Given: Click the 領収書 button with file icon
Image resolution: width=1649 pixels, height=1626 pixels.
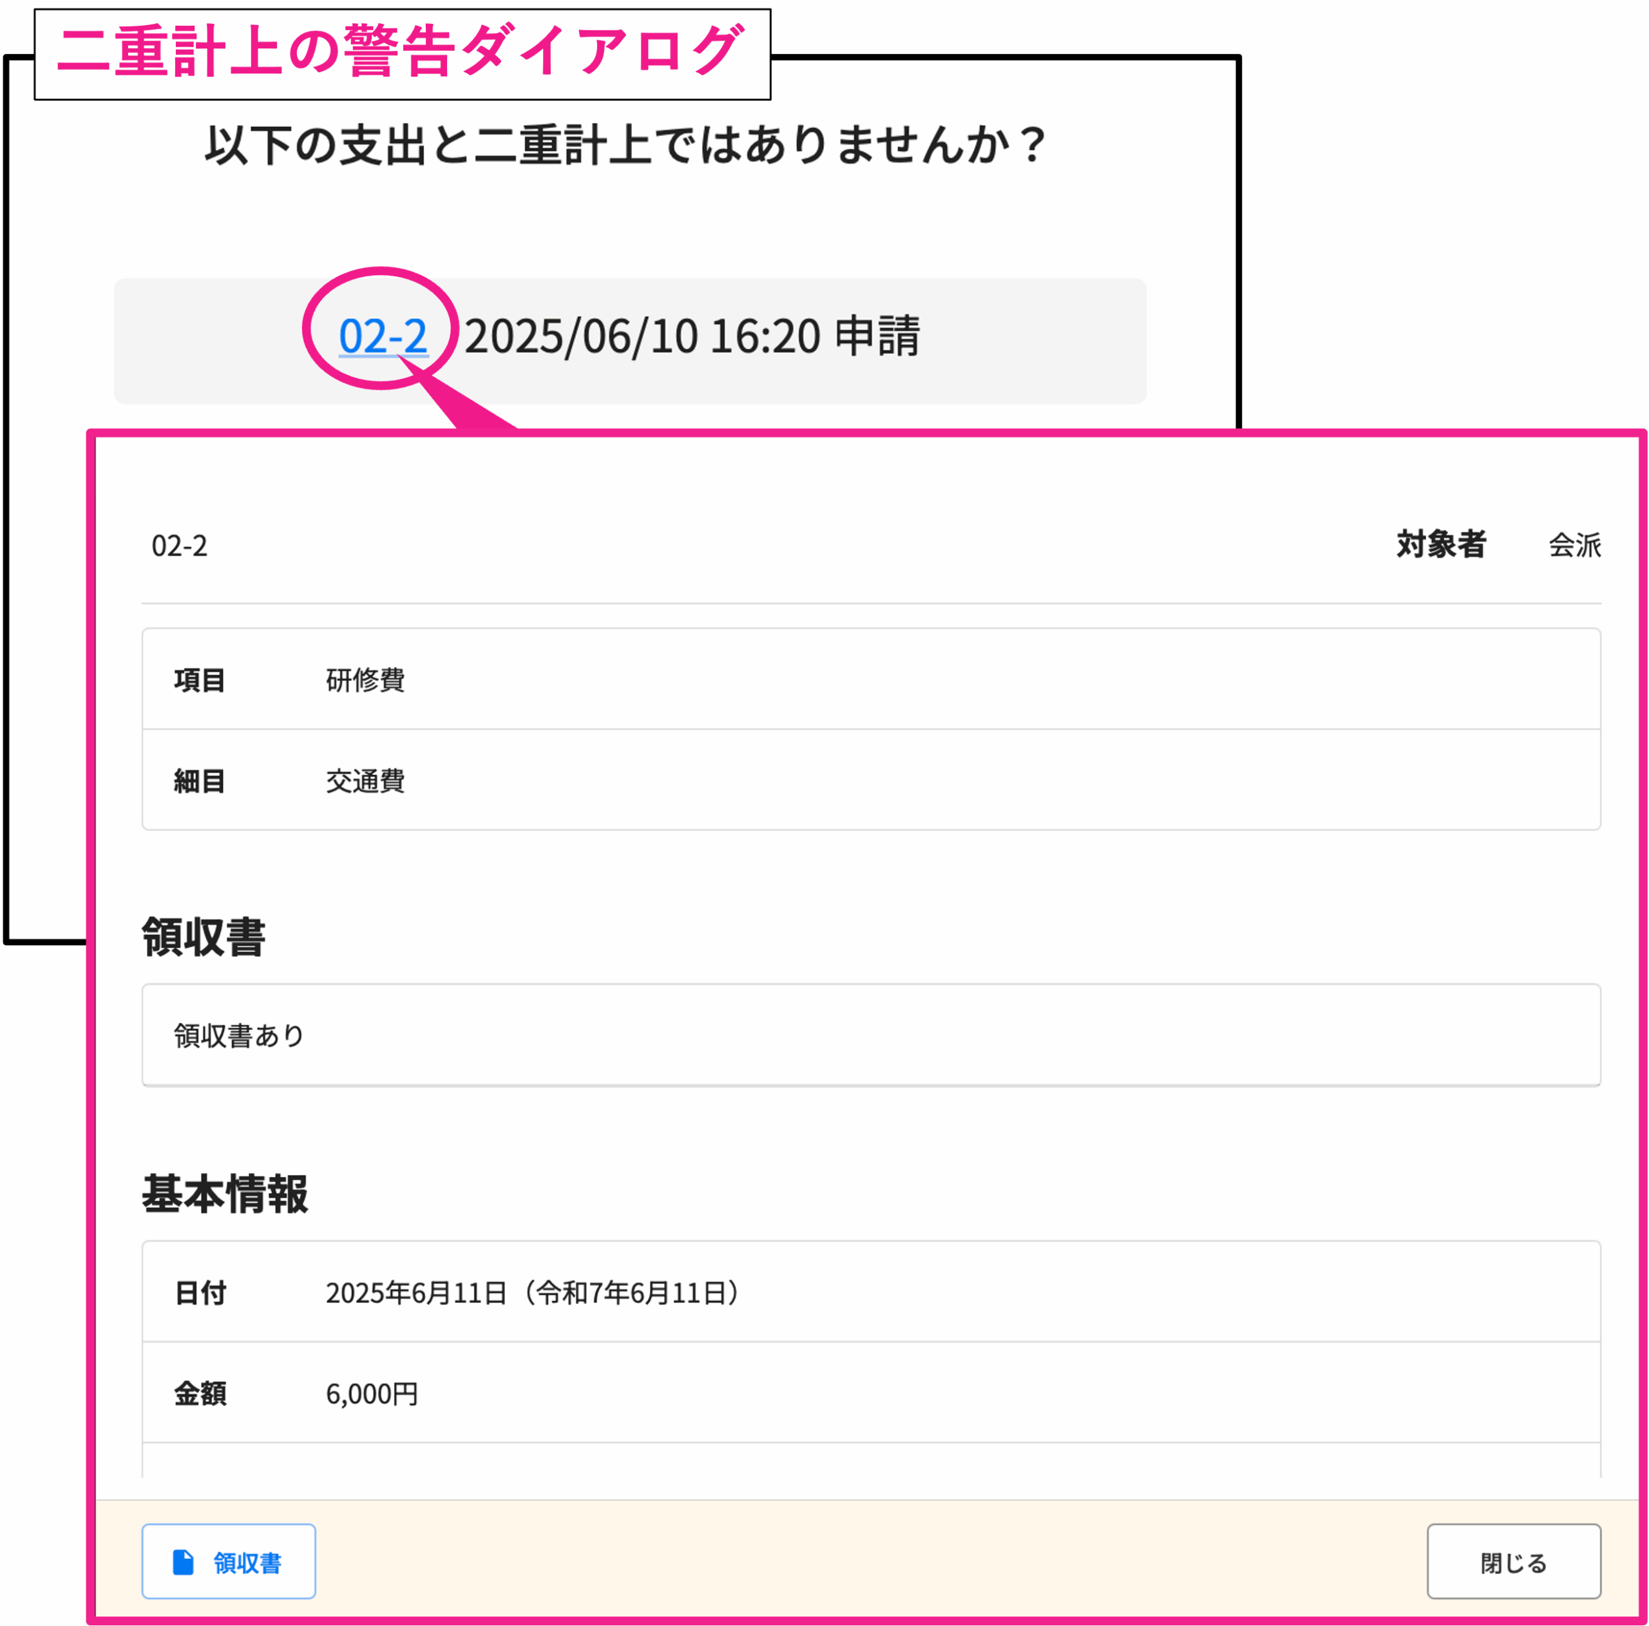Looking at the screenshot, I should coord(229,1560).
